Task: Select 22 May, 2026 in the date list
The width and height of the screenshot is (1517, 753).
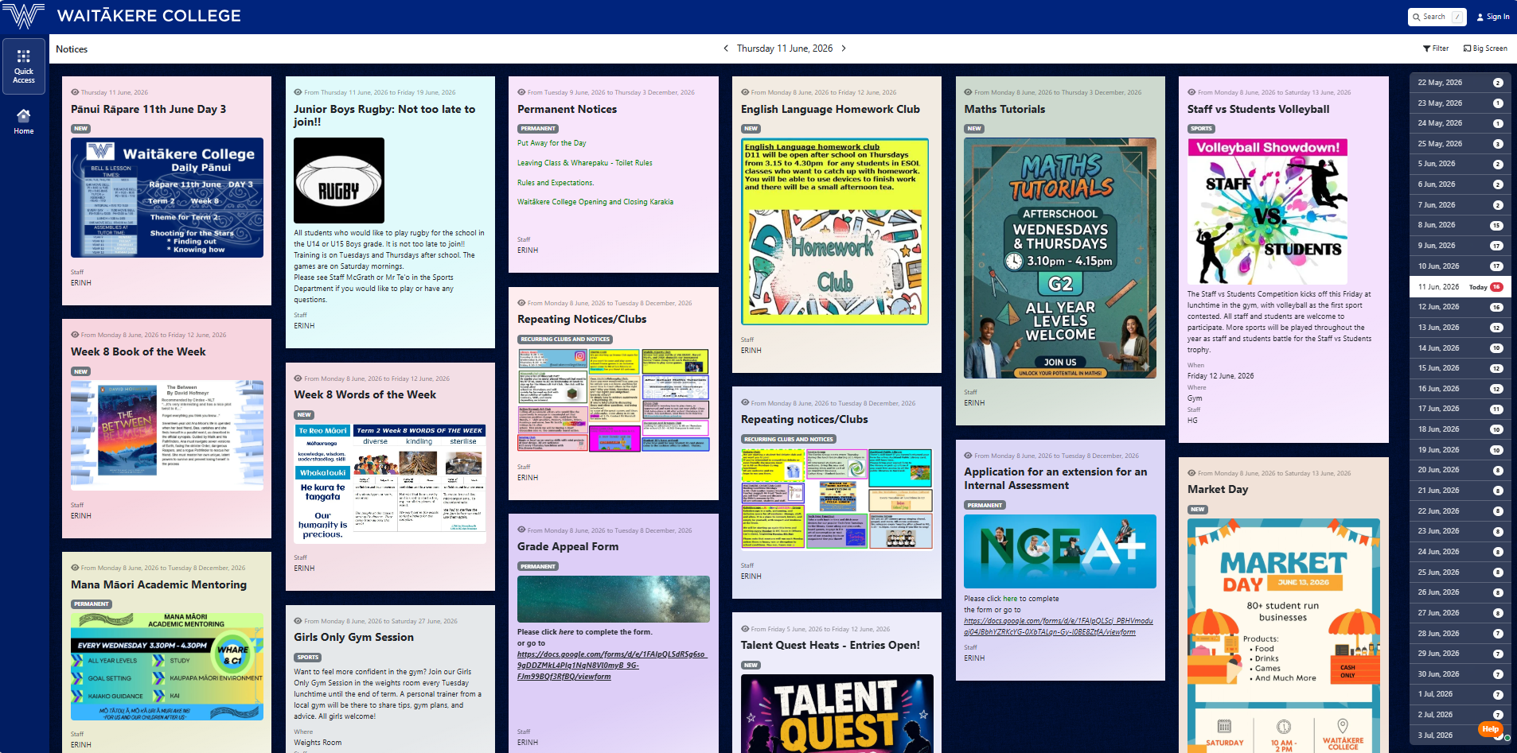Action: pos(1460,83)
